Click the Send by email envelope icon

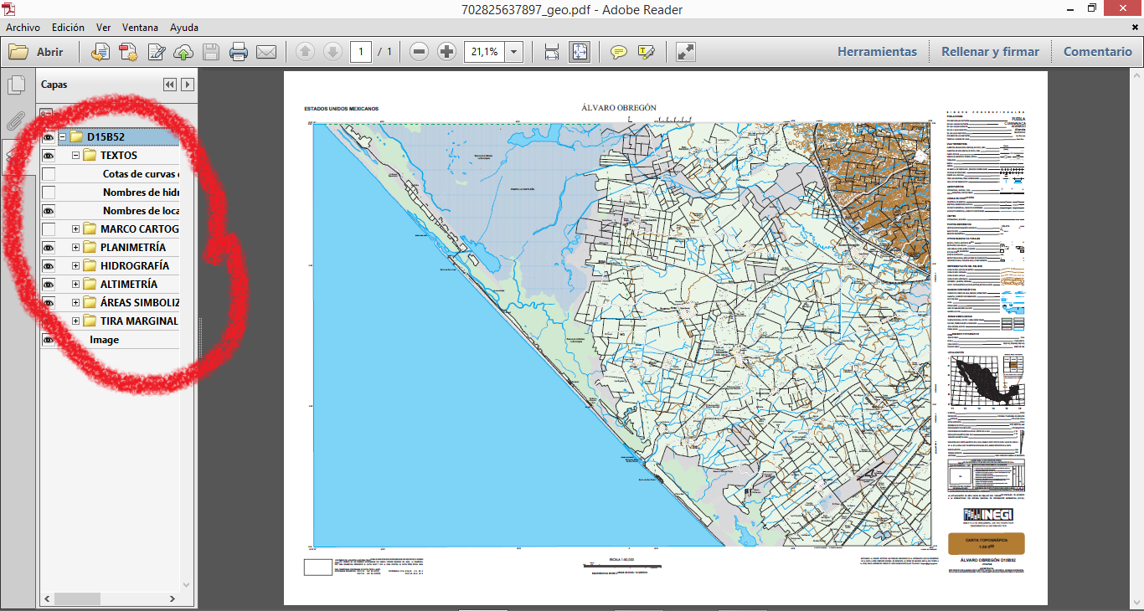point(266,52)
